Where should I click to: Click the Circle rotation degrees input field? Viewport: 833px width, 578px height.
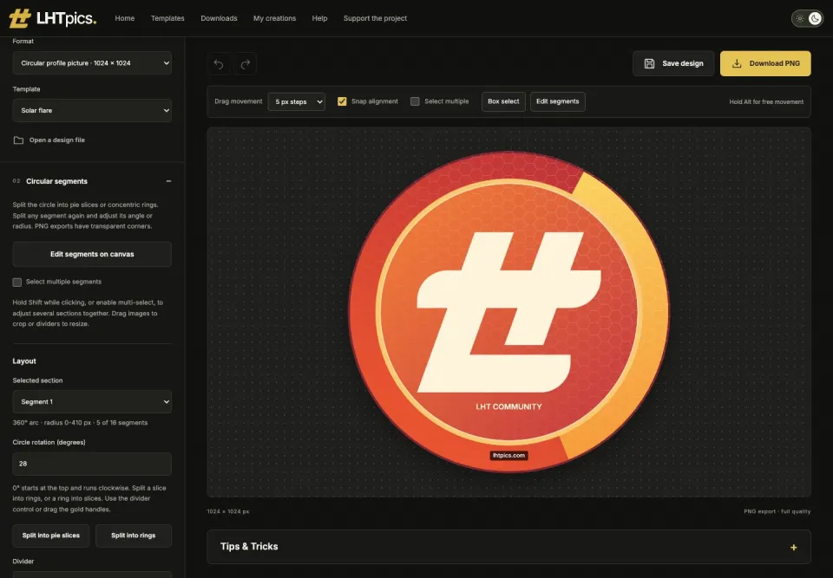click(x=92, y=464)
